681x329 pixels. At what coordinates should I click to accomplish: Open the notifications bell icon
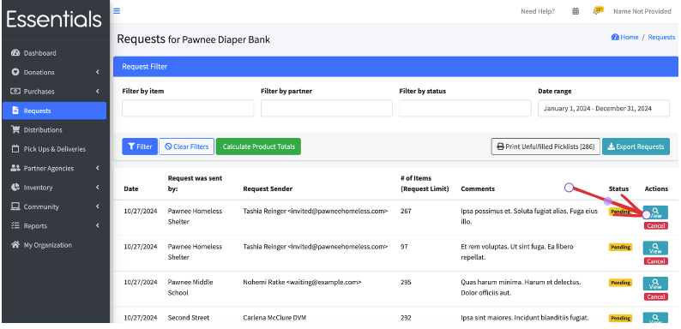(598, 11)
